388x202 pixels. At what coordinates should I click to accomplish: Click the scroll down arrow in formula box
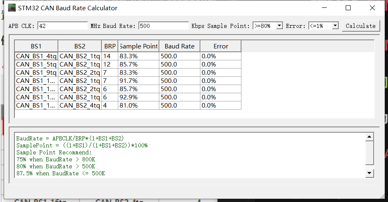click(370, 173)
